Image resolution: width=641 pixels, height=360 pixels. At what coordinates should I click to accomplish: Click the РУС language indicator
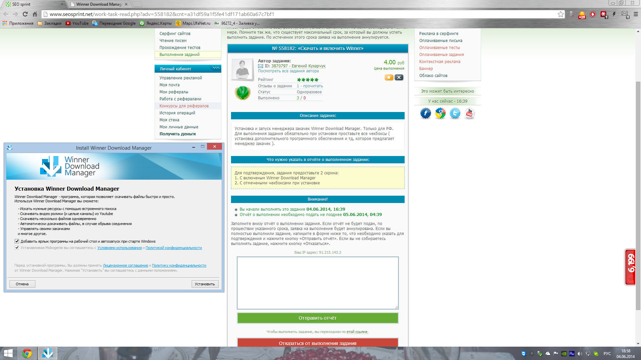(x=607, y=354)
